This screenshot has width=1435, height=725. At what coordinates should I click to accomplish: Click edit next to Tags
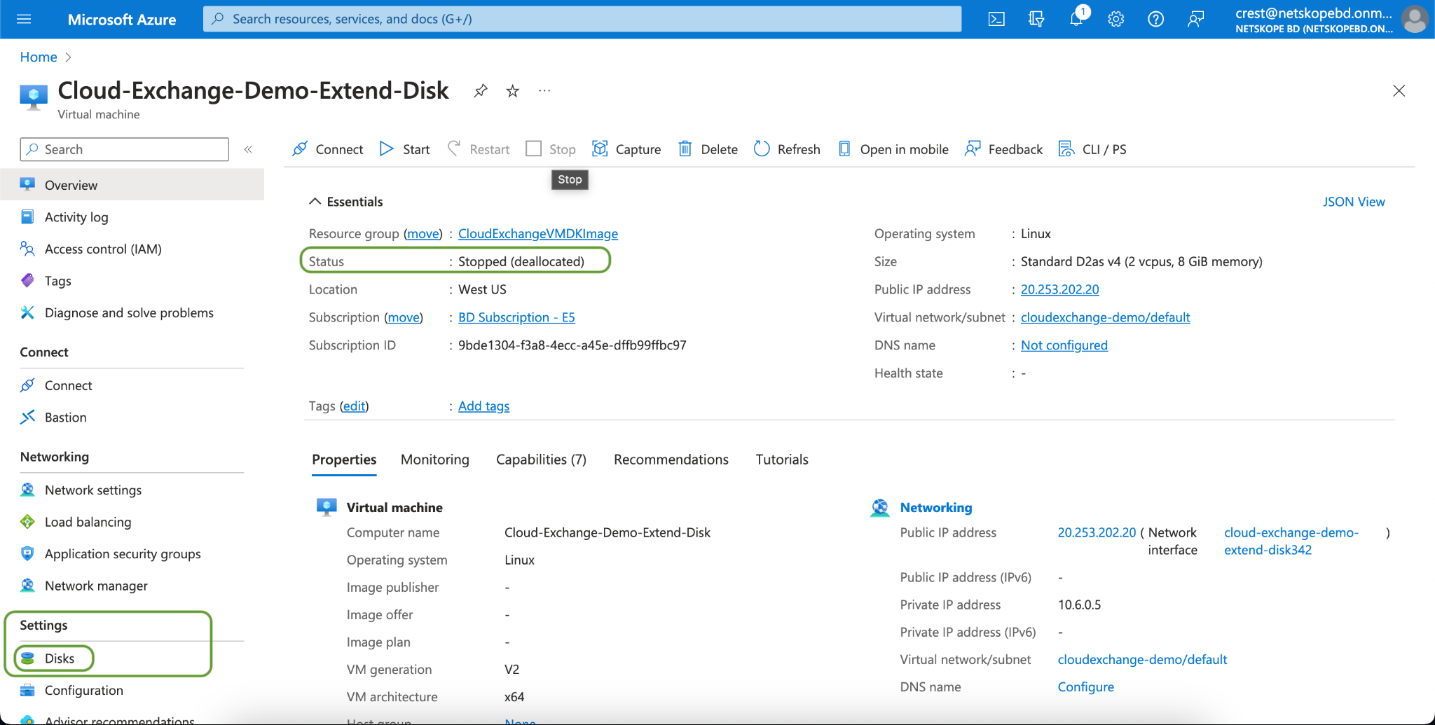pyautogui.click(x=354, y=406)
